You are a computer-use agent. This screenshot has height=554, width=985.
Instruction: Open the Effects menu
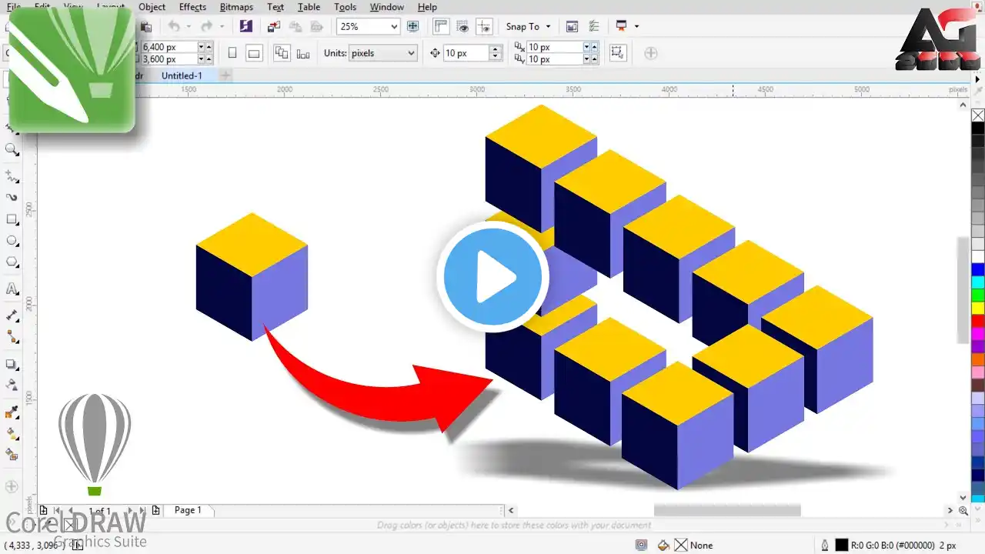pos(192,7)
